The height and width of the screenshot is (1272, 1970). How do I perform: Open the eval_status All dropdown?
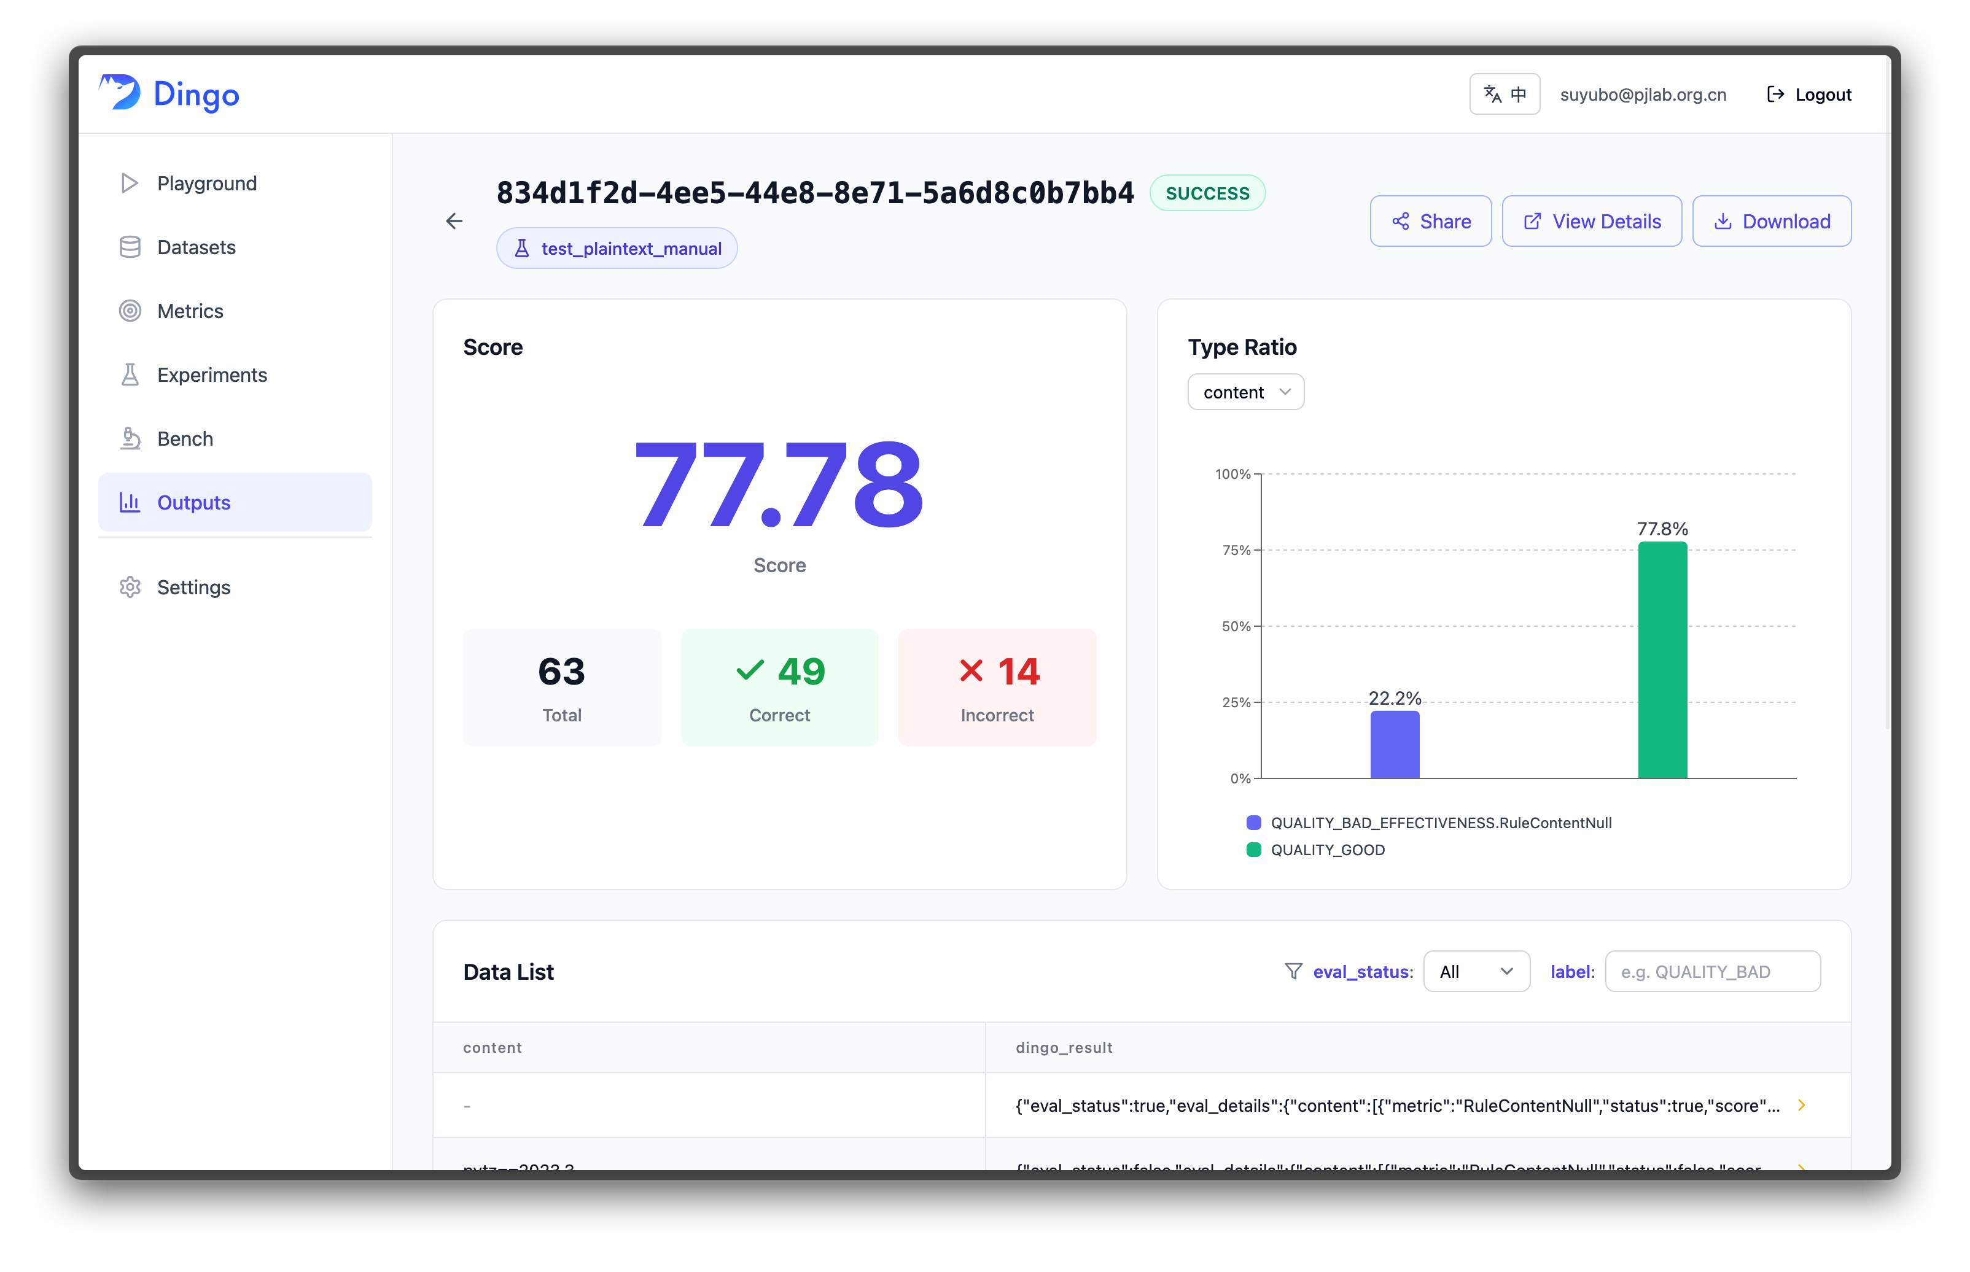[x=1476, y=971]
